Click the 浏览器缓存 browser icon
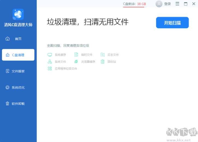 tap(76, 62)
